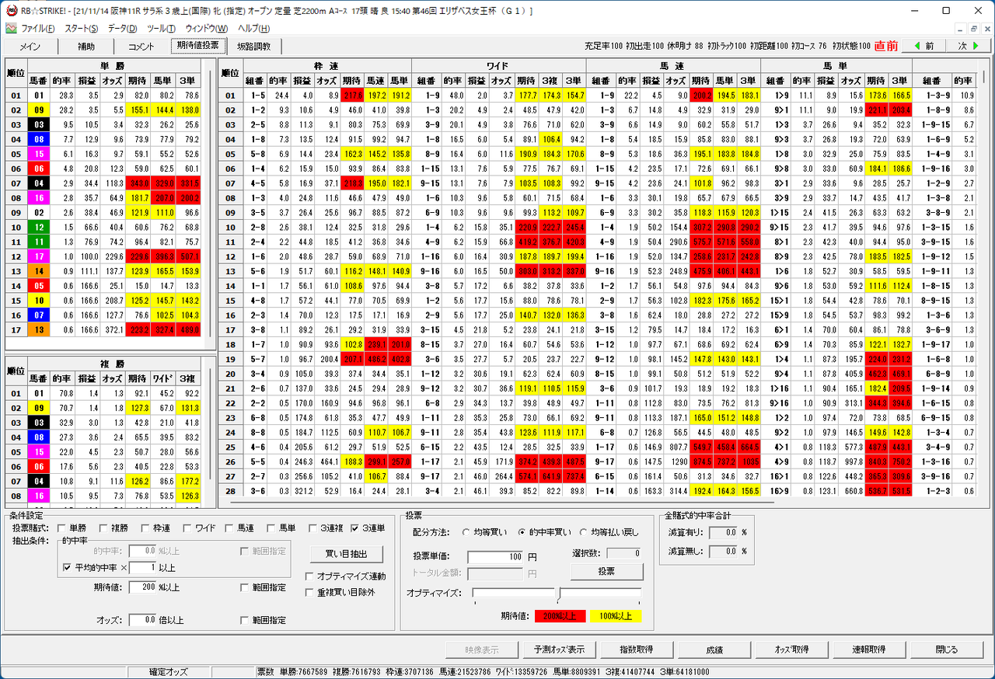The height and width of the screenshot is (679, 995).
Task: Click the 充足率100 label in header
Action: pyautogui.click(x=603, y=46)
